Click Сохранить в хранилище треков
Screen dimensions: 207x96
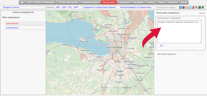(x=99, y=8)
